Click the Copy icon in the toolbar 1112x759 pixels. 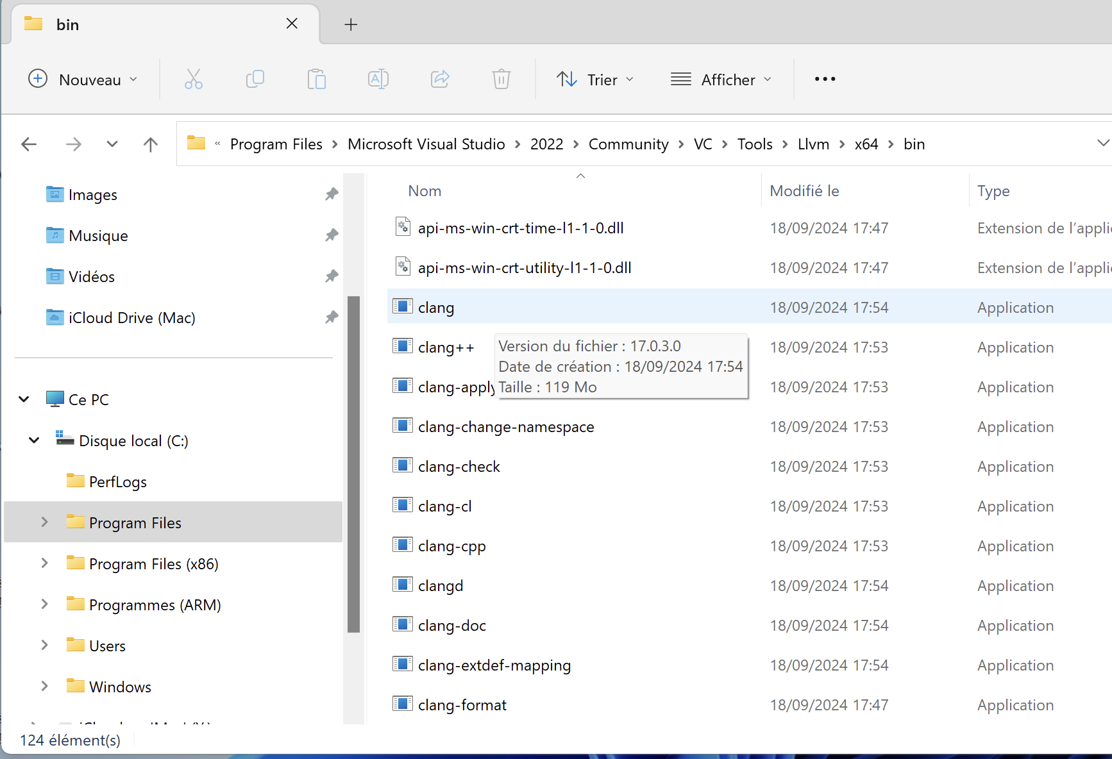[255, 79]
